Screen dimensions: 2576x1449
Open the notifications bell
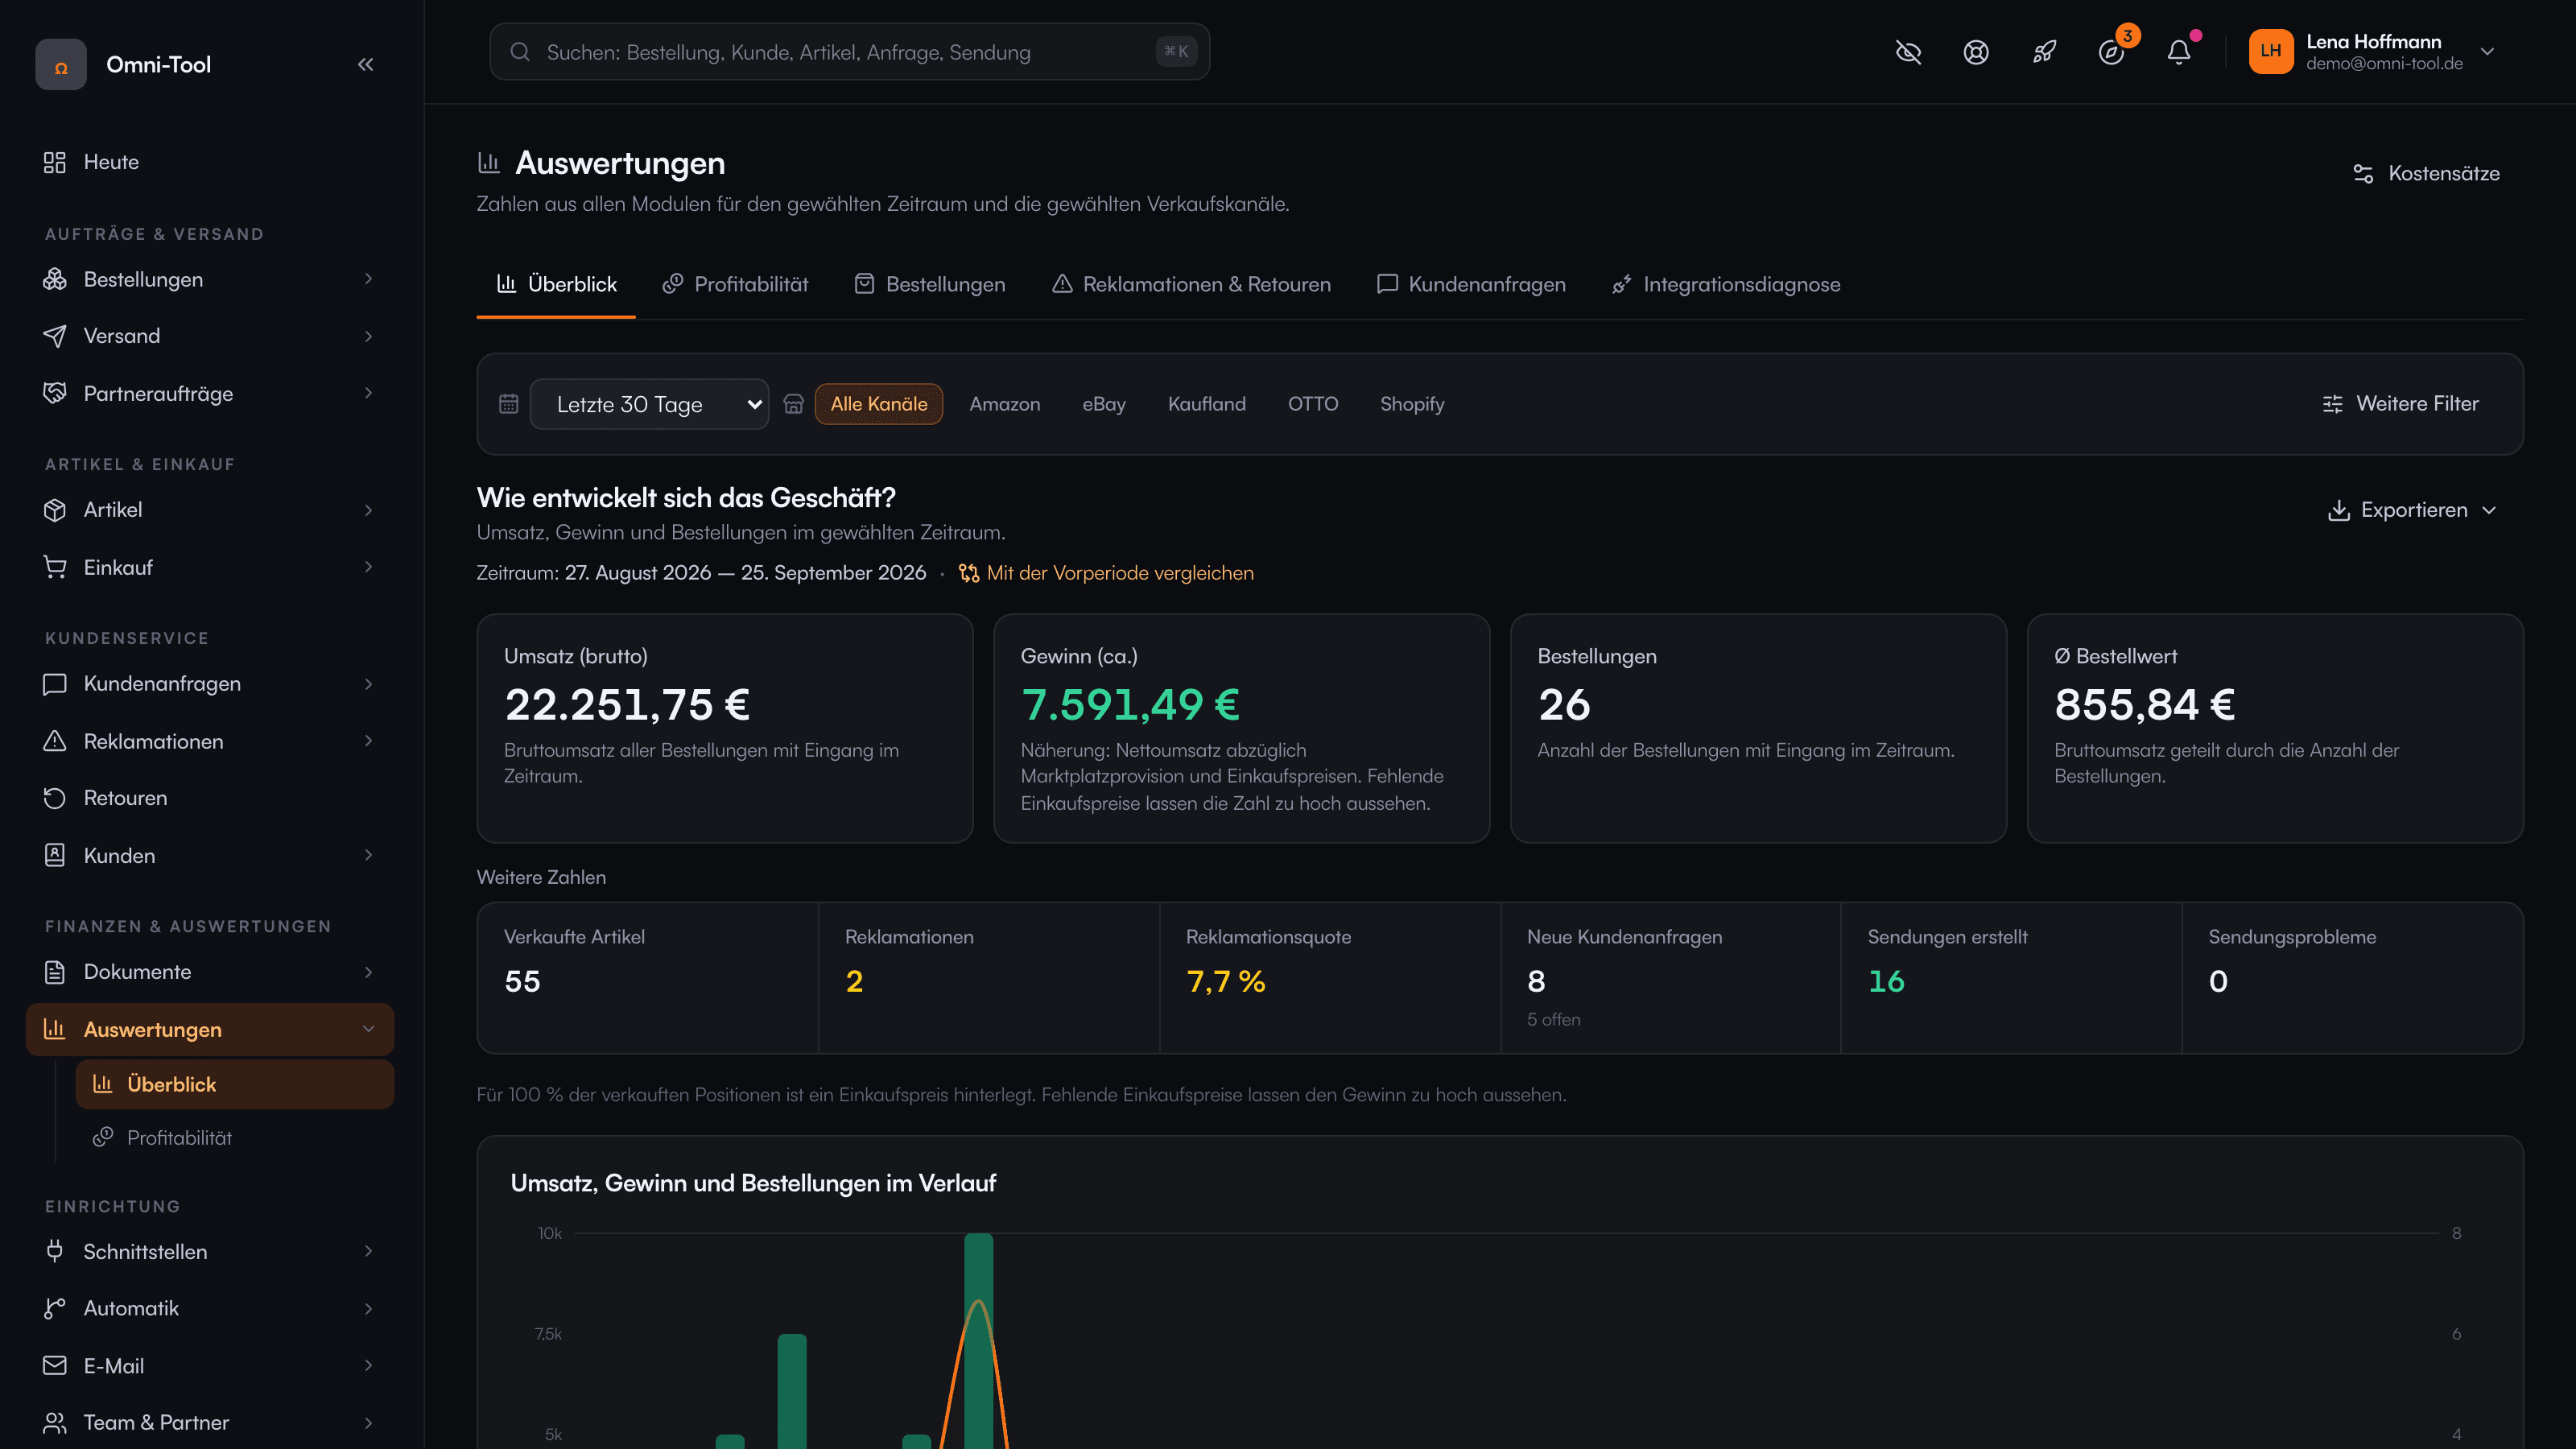click(2179, 52)
